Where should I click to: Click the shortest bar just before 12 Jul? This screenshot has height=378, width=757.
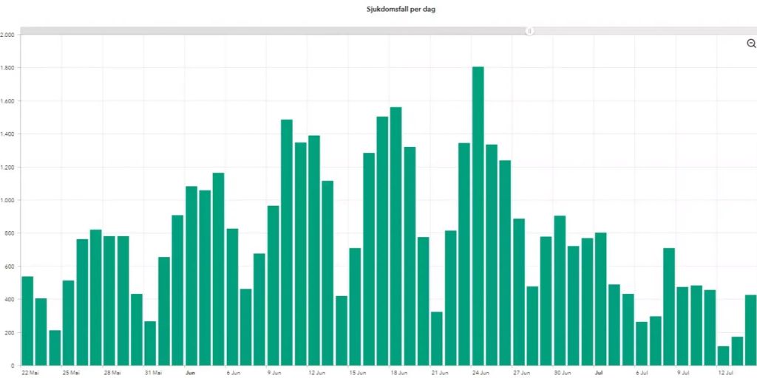(x=723, y=355)
